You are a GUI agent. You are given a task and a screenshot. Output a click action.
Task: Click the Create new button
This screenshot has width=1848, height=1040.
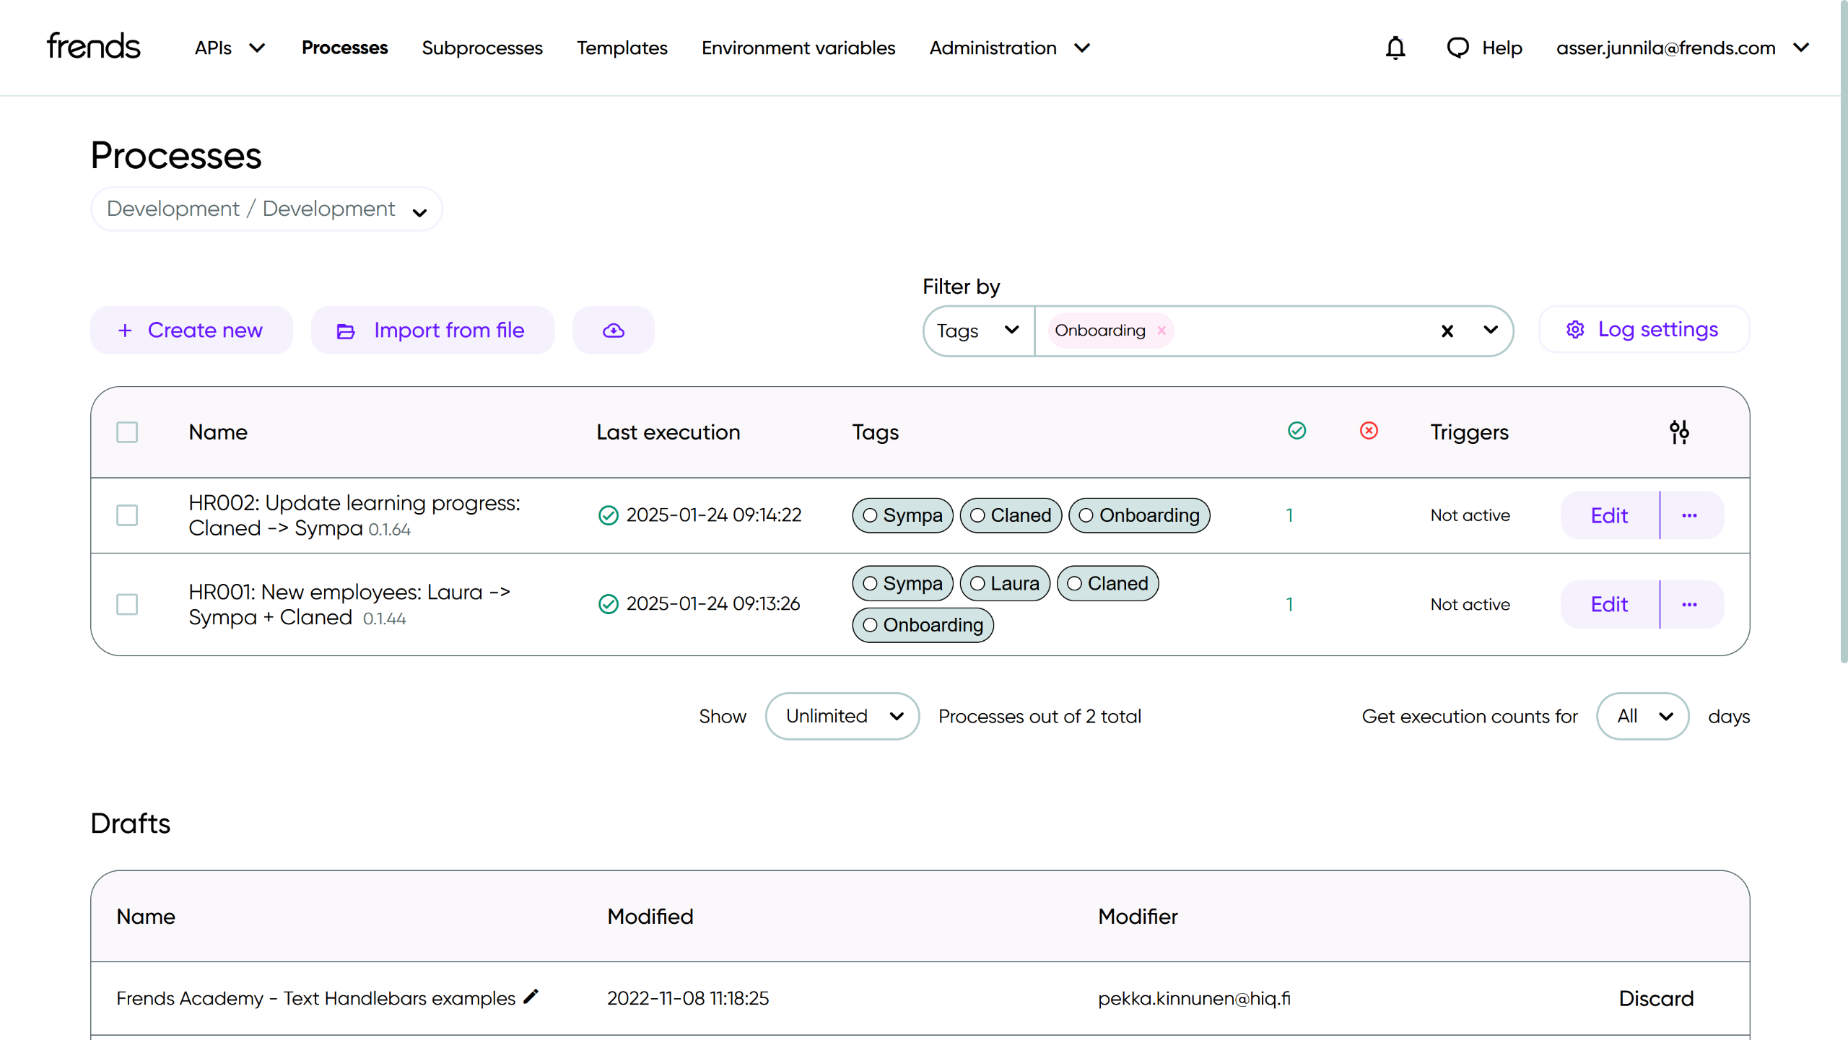(x=191, y=331)
